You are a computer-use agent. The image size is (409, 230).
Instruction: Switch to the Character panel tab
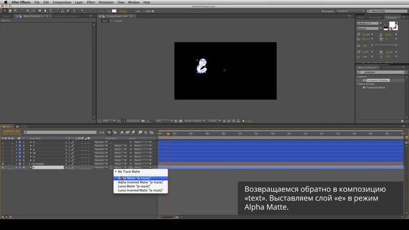[x=392, y=17]
